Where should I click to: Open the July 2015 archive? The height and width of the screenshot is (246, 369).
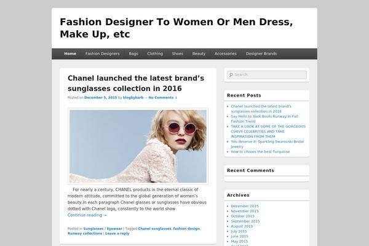[x=239, y=231]
